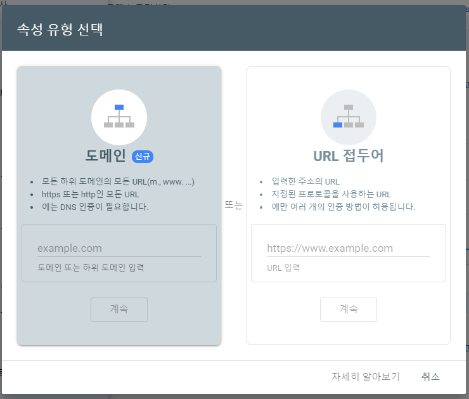The height and width of the screenshot is (399, 469).
Task: Click the '또는' separator text
Action: [x=234, y=205]
